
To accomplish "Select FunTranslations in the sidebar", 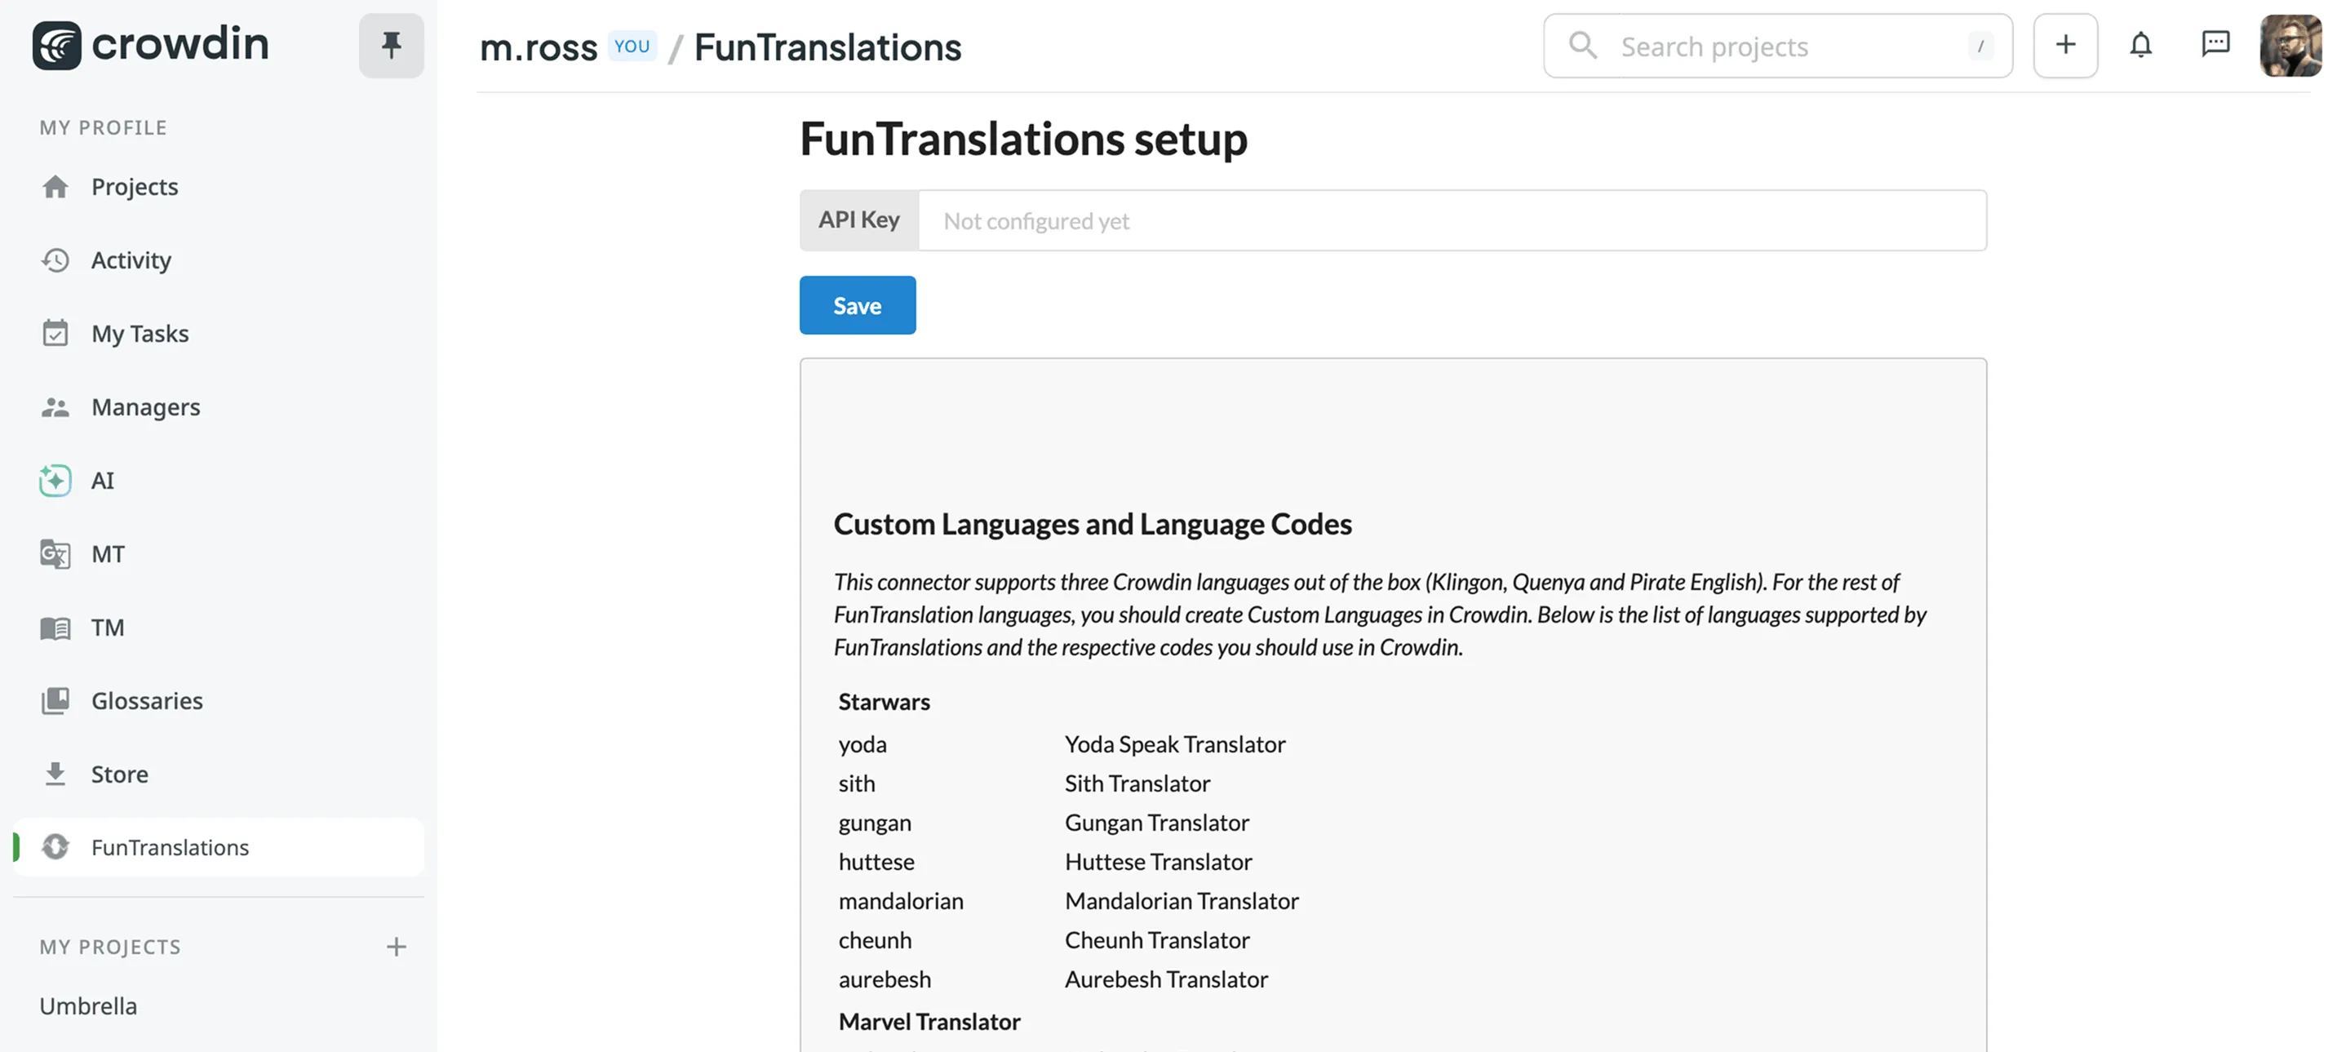I will (x=170, y=848).
